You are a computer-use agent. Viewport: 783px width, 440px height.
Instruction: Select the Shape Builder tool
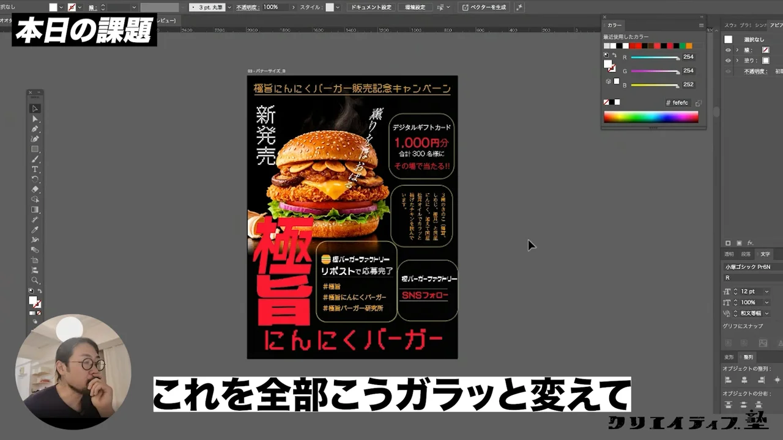tap(35, 199)
